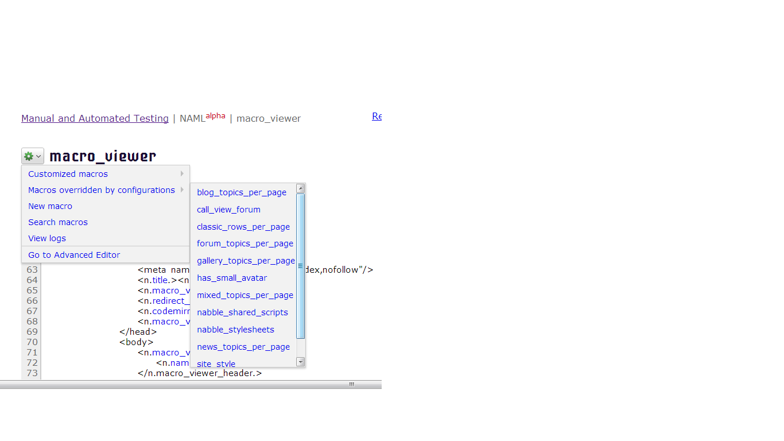Open Manual and Automated Testing link

95,118
